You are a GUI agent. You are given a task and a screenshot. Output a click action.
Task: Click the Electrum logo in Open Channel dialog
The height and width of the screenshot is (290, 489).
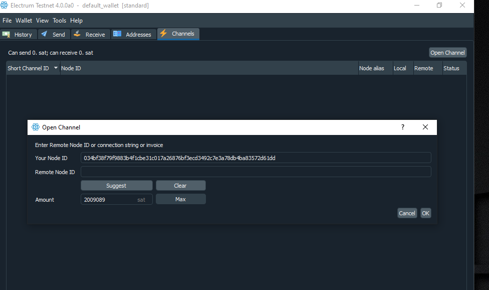coord(36,127)
